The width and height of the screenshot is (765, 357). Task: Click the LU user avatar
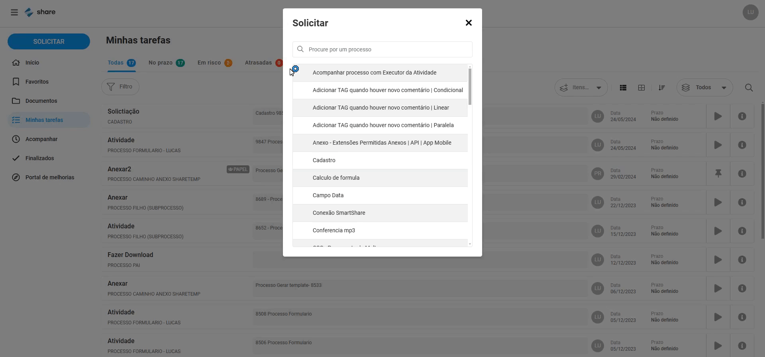click(x=750, y=12)
